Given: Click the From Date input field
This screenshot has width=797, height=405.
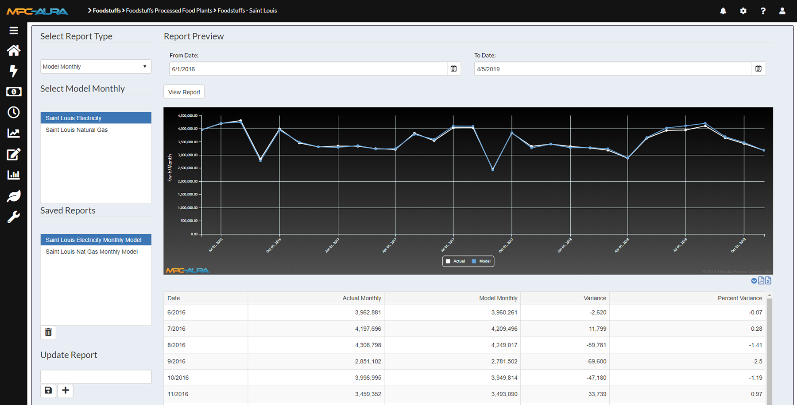Looking at the screenshot, I should [308, 69].
